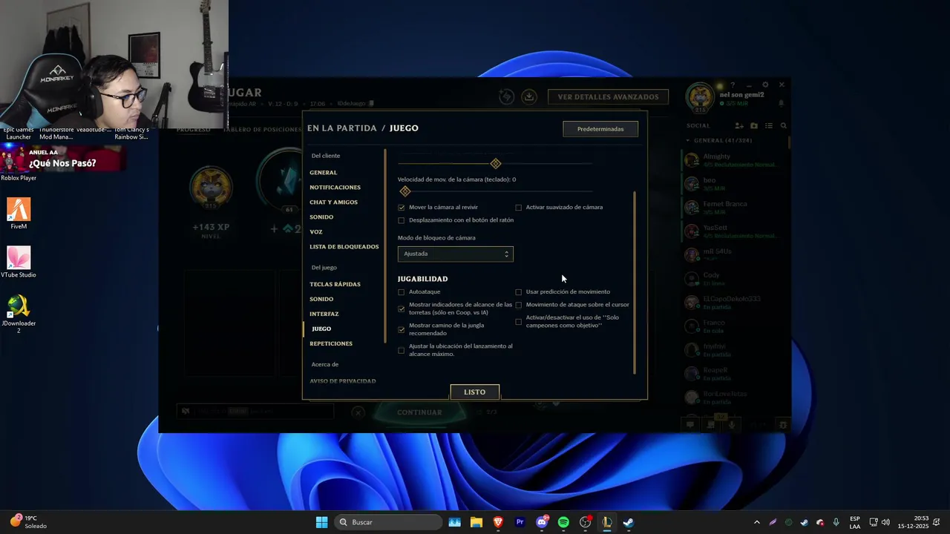Click the microphone icon in system tray

836,522
